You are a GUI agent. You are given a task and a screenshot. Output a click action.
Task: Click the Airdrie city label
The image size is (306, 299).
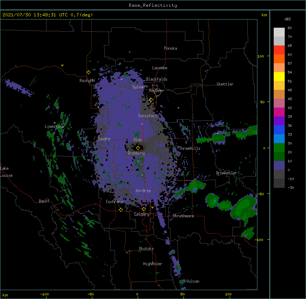click(143, 191)
